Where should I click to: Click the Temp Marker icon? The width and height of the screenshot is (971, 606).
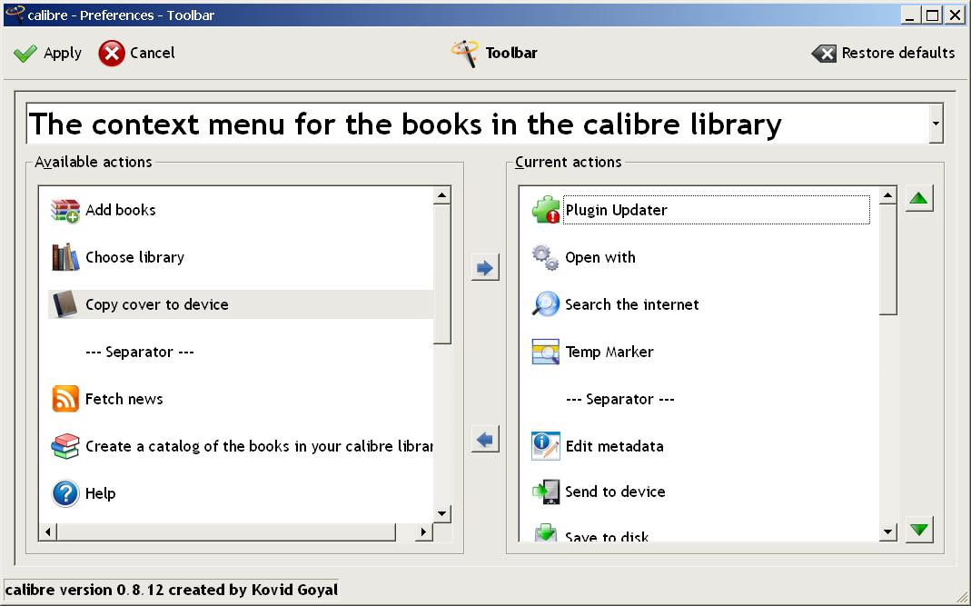tap(546, 352)
